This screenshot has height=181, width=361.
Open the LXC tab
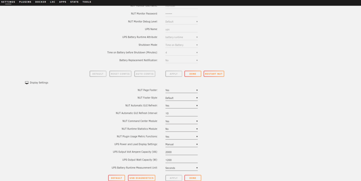point(52,2)
